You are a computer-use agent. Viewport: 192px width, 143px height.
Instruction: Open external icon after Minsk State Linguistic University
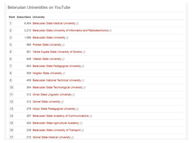(x=74, y=95)
